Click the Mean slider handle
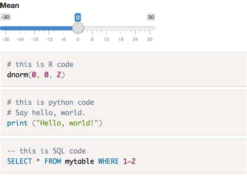Viewport: 247px width, 189px height. tap(78, 28)
